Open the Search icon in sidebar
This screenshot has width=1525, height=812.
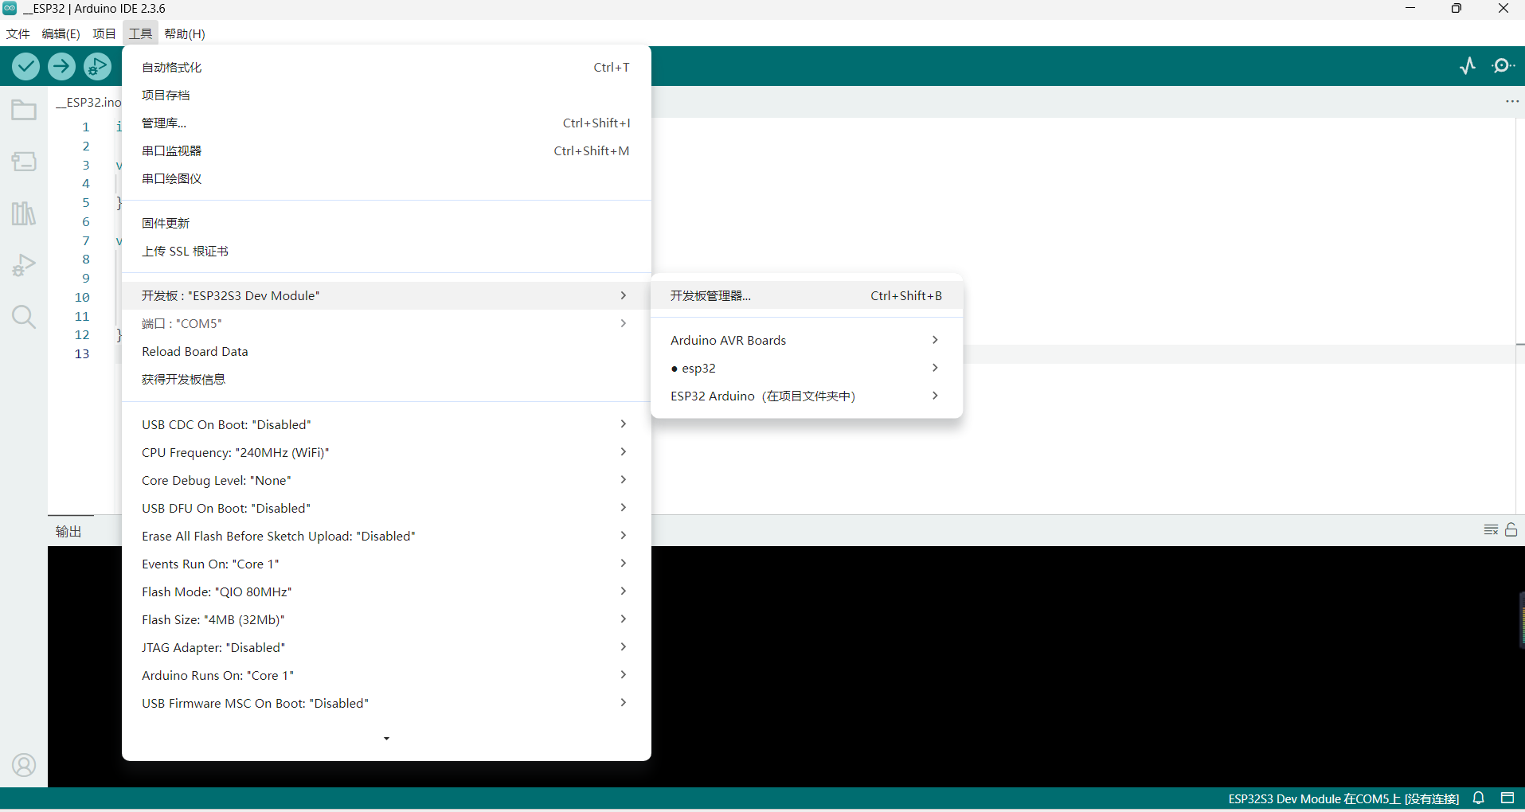pos(24,317)
